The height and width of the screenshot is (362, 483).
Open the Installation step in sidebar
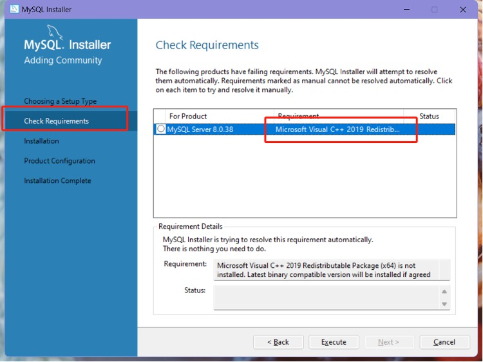41,141
